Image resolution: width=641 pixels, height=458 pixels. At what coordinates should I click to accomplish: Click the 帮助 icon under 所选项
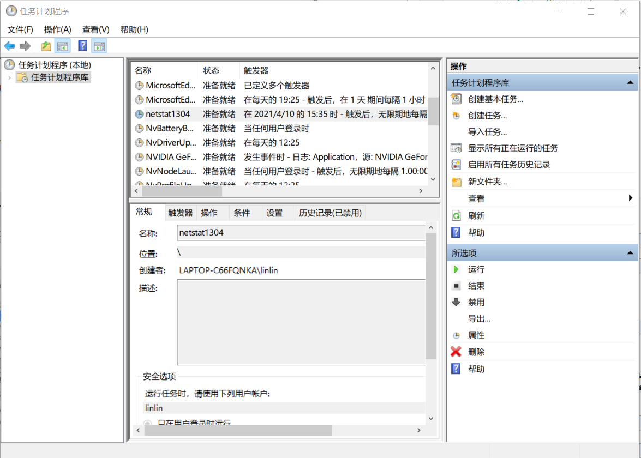pyautogui.click(x=456, y=369)
